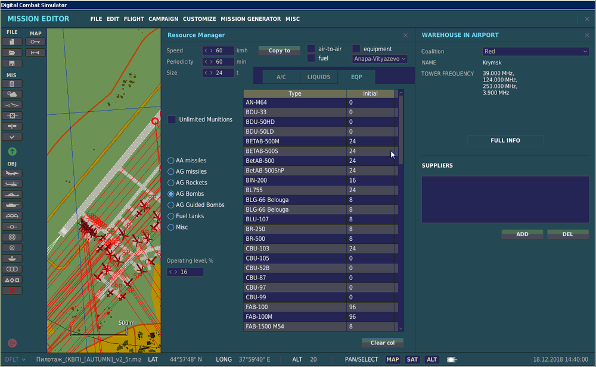
Task: Open the MISSION GENERATOR menu
Action: tap(250, 19)
